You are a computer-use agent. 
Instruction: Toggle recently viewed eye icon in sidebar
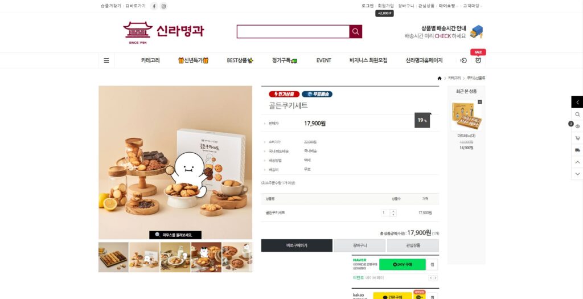pyautogui.click(x=577, y=126)
